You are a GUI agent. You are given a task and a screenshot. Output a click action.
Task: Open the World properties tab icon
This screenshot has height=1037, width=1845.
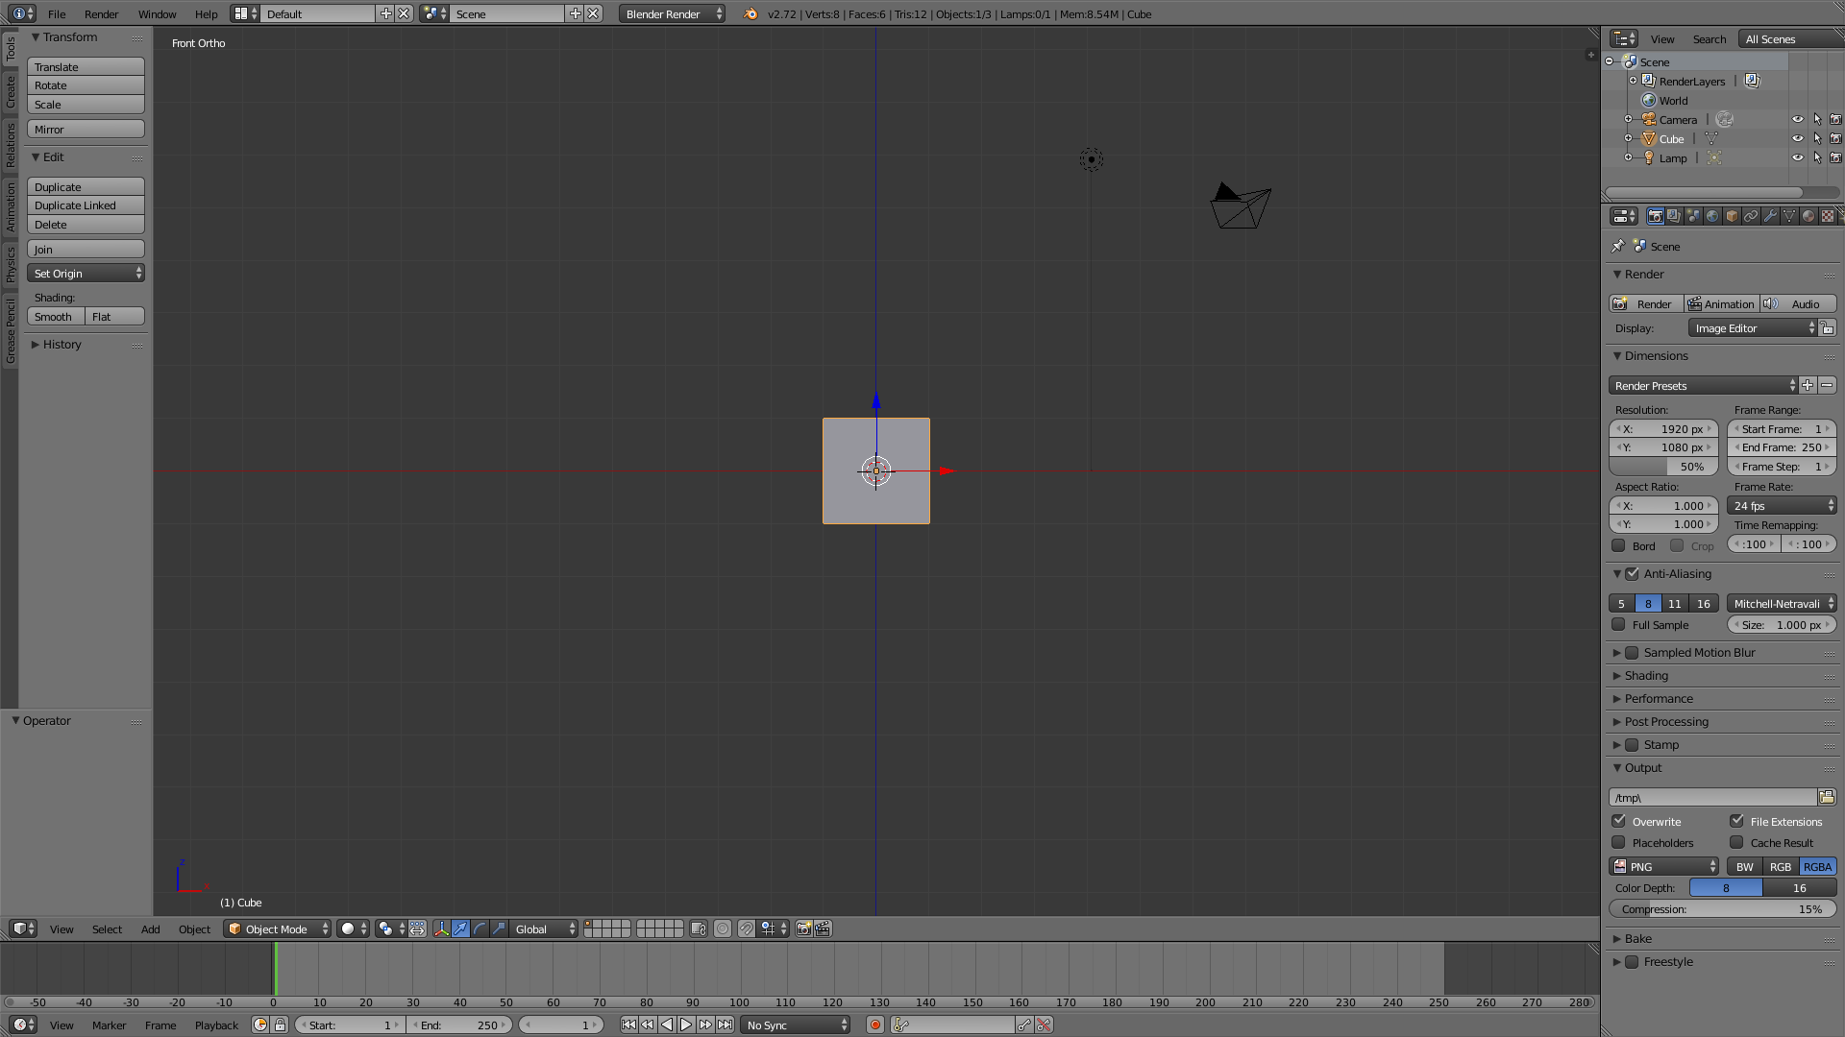point(1712,216)
